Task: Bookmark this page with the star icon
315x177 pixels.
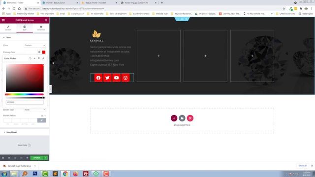Action: 284,9
